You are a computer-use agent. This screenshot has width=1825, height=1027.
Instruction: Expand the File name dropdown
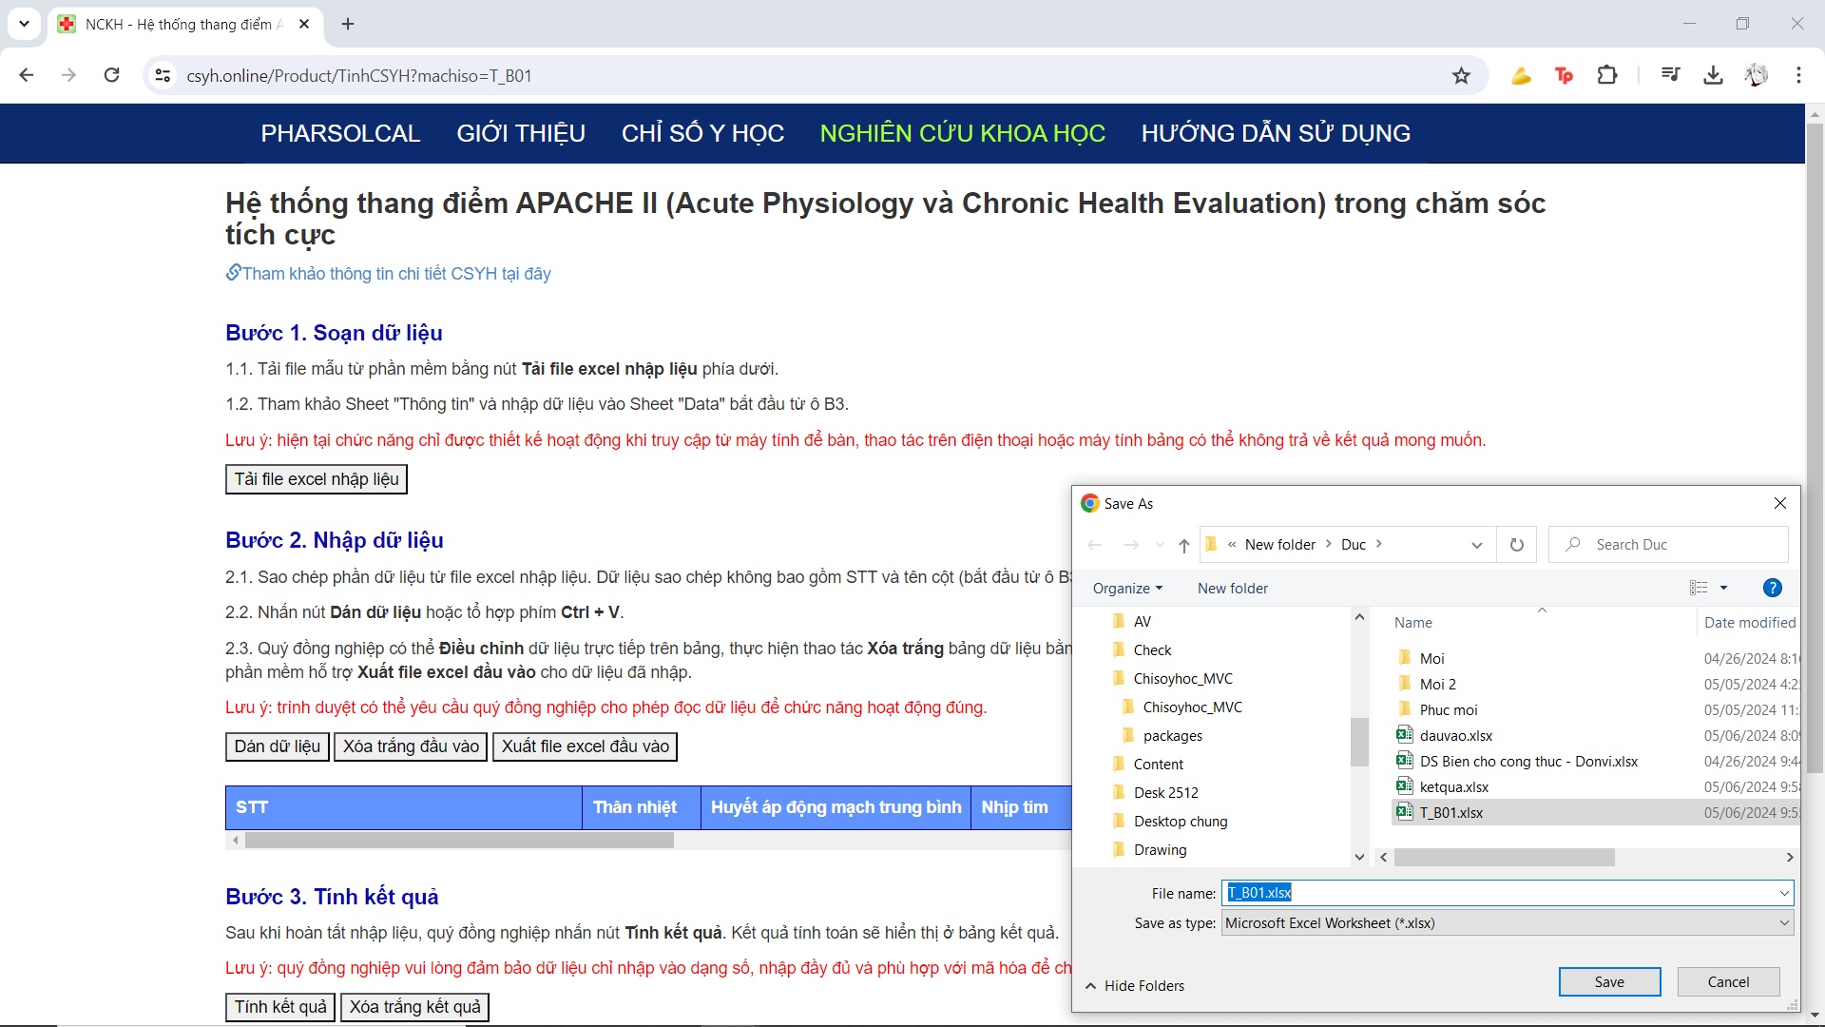(x=1784, y=893)
